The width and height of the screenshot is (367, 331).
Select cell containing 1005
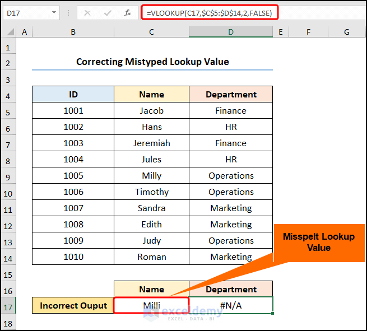click(73, 175)
